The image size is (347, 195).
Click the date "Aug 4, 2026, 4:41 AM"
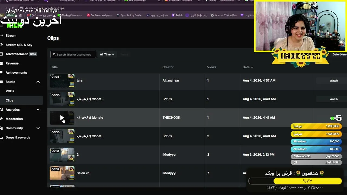pyautogui.click(x=259, y=118)
